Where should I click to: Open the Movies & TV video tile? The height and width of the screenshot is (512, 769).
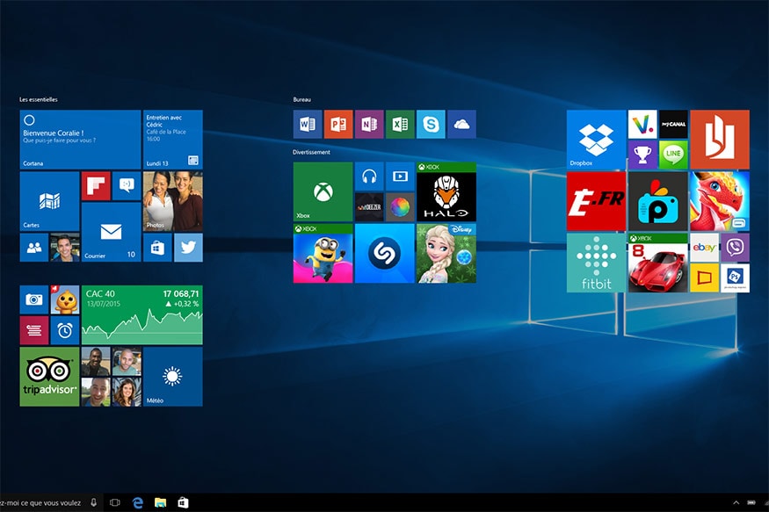(400, 177)
